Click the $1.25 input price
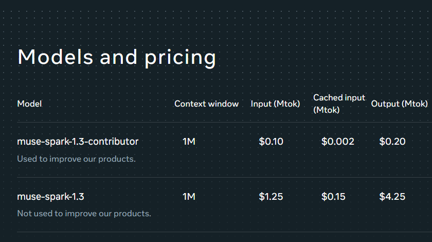 coord(271,197)
